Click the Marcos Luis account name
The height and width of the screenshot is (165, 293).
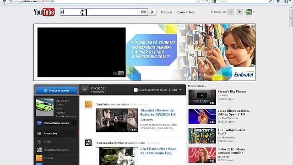(218, 12)
